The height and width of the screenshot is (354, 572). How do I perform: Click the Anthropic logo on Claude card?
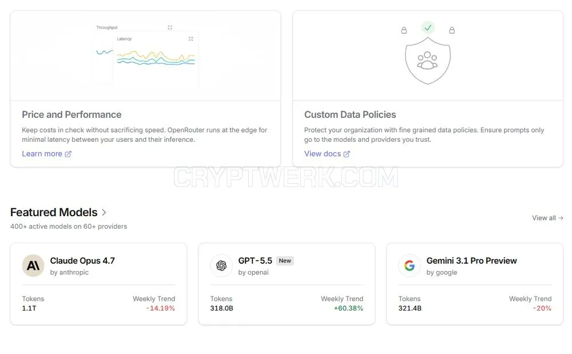[33, 265]
